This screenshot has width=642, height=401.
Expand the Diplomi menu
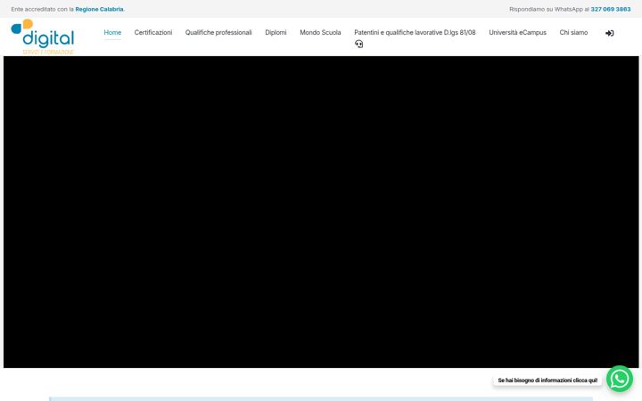coord(276,32)
